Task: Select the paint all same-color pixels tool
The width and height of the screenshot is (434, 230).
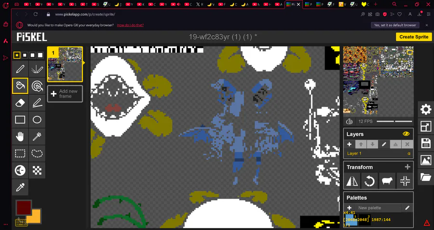Action: pos(37,86)
